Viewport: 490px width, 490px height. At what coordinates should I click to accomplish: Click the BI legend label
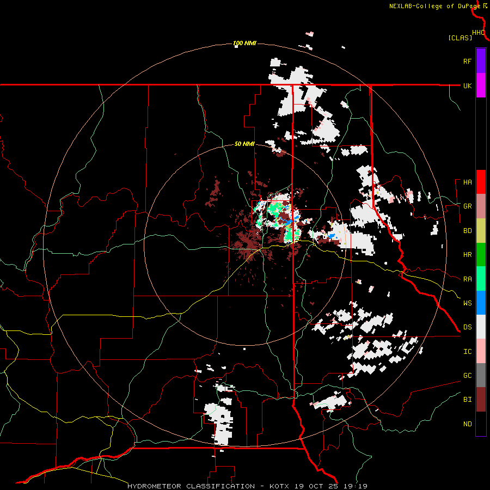pyautogui.click(x=467, y=400)
